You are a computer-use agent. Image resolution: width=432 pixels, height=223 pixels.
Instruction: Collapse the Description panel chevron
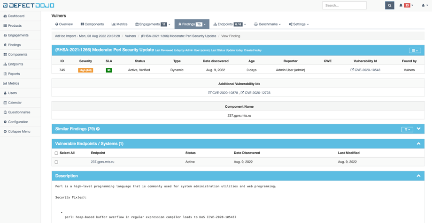[418, 176]
